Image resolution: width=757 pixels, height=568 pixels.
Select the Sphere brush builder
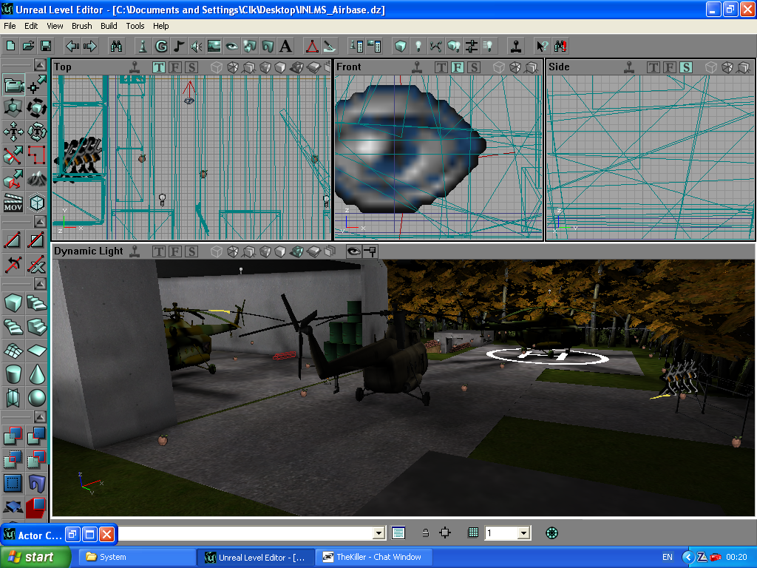tap(36, 399)
